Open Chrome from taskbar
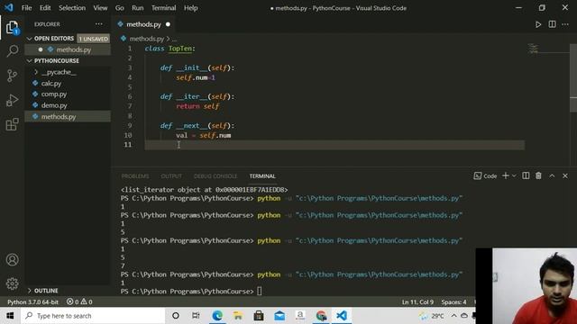This screenshot has width=577, height=324. click(x=321, y=316)
